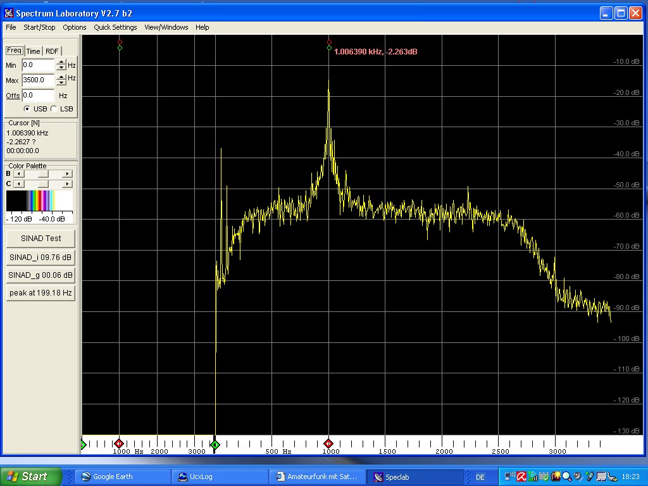Click the peak at 199.18 Hz button

coord(40,293)
